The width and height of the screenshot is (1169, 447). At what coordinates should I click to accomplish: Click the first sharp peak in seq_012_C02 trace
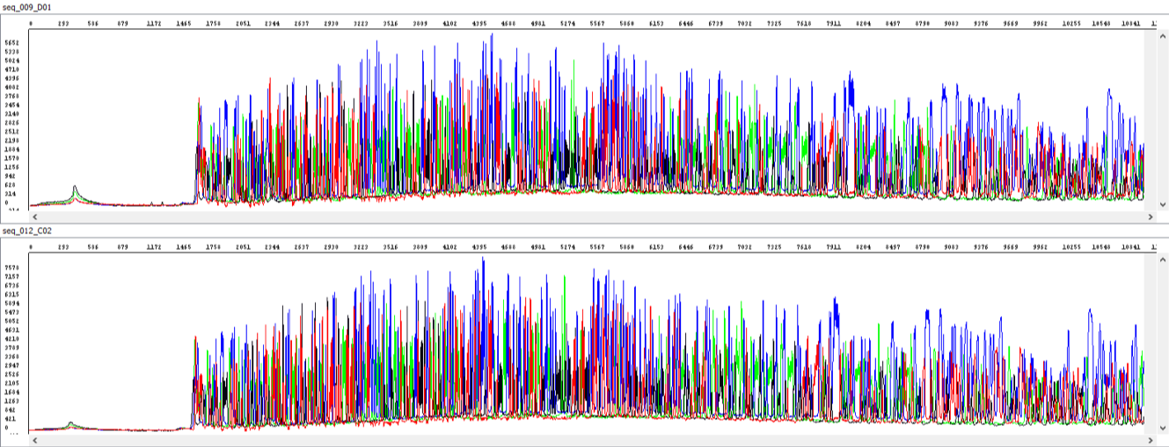(x=195, y=339)
